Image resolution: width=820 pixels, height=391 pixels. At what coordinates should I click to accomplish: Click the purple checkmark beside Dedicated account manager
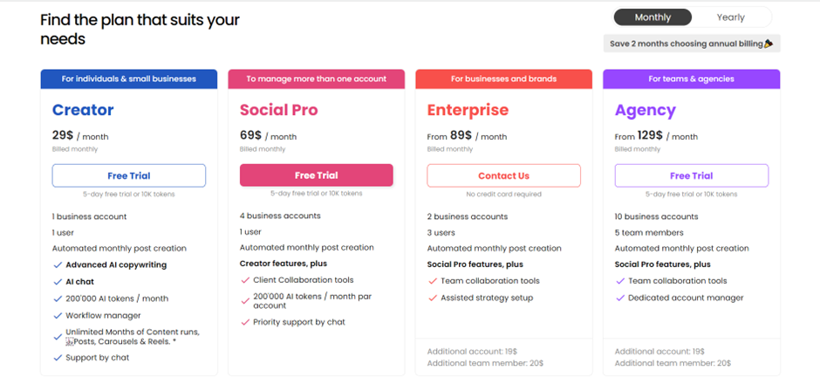click(620, 298)
